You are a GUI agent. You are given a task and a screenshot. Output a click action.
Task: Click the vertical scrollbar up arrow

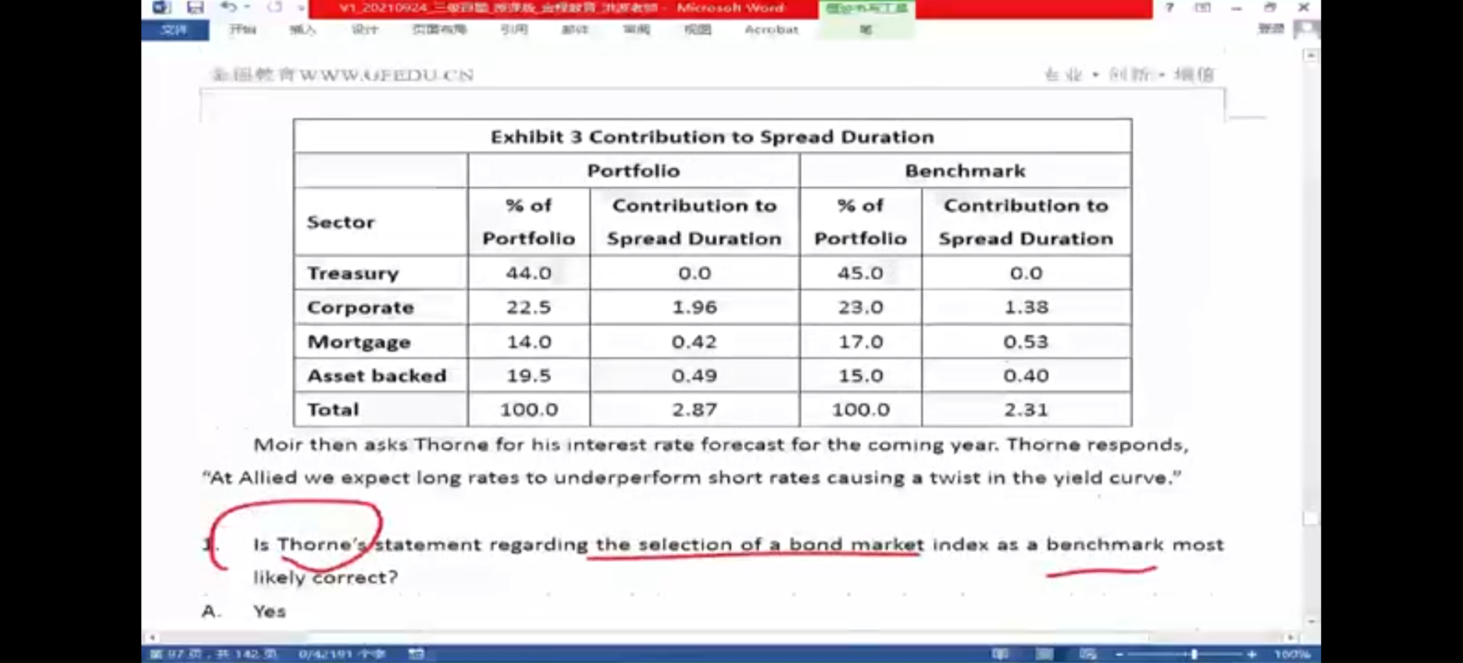(x=1311, y=55)
